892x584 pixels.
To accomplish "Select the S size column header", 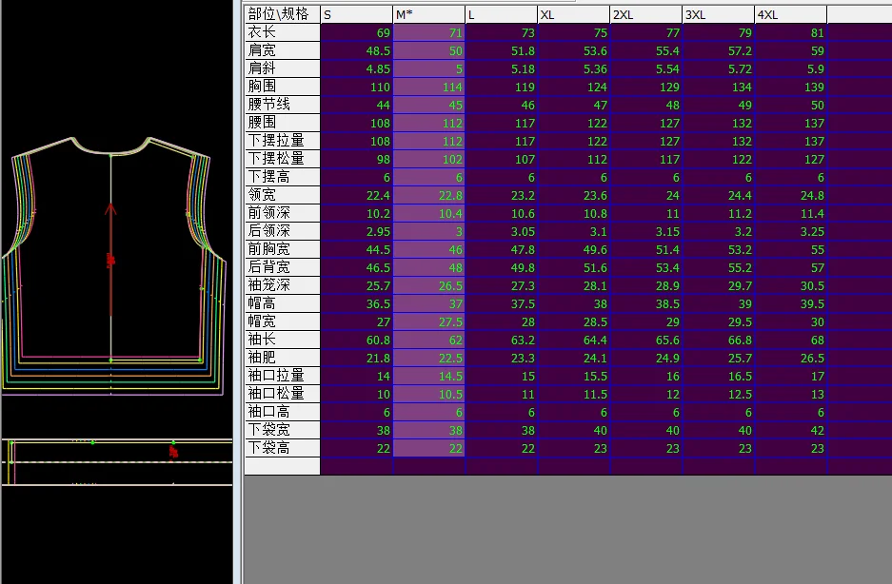I will pos(356,14).
